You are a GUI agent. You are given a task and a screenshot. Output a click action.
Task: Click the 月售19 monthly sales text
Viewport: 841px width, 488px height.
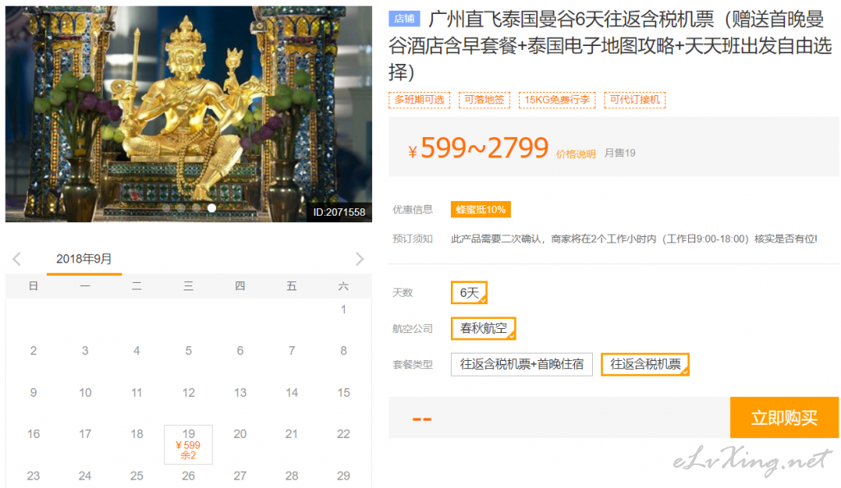click(x=619, y=153)
